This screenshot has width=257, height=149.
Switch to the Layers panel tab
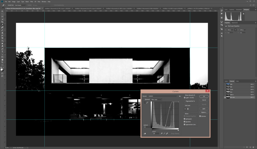(x=226, y=81)
